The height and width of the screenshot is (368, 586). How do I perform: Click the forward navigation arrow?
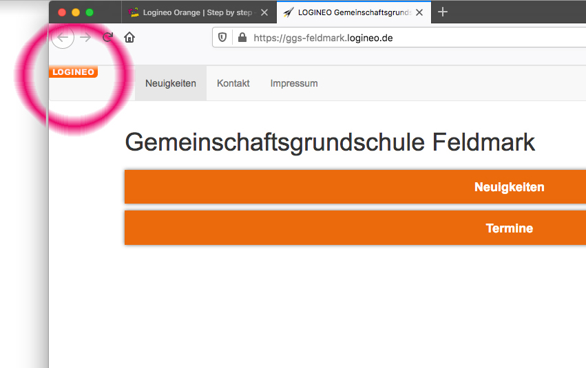point(85,38)
